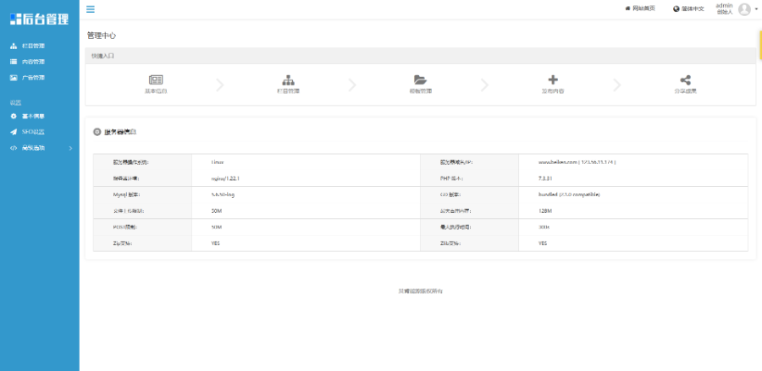
Task: Open the 模板管理 folder icon shortcut
Action: (420, 80)
